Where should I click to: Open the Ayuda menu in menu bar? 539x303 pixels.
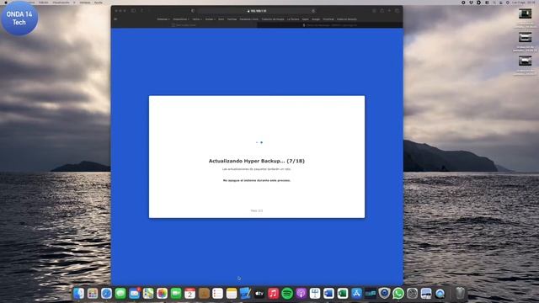click(x=99, y=3)
